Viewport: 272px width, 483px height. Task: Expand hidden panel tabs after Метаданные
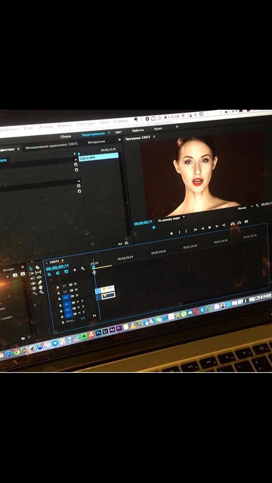(x=119, y=140)
